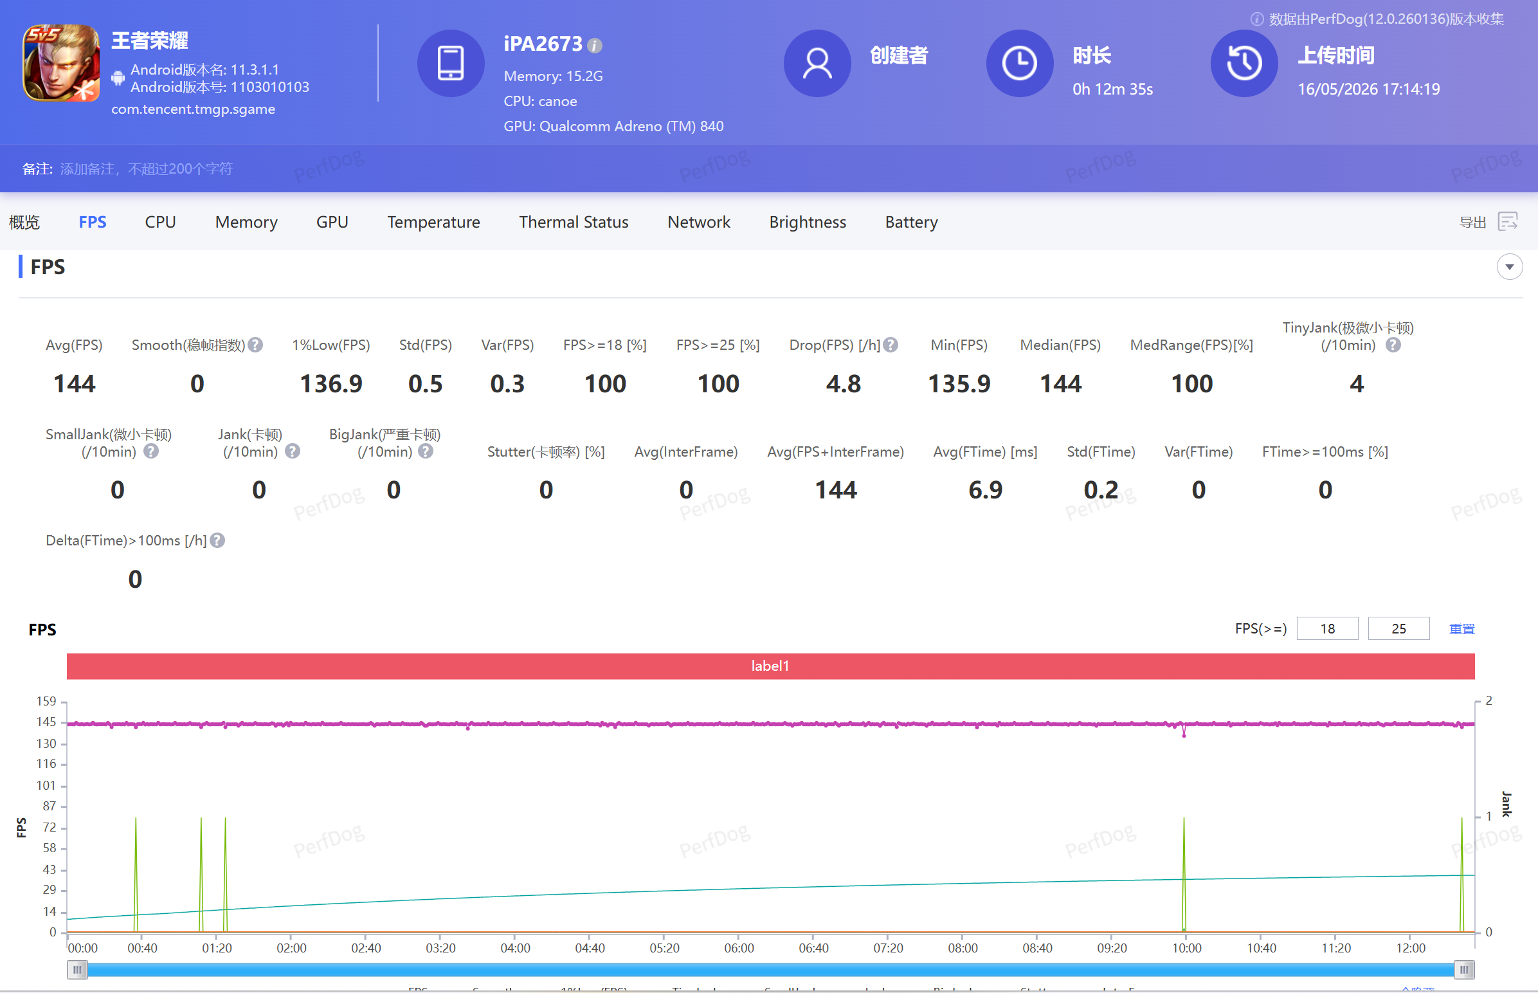Switch to the CPU tab

click(x=161, y=222)
